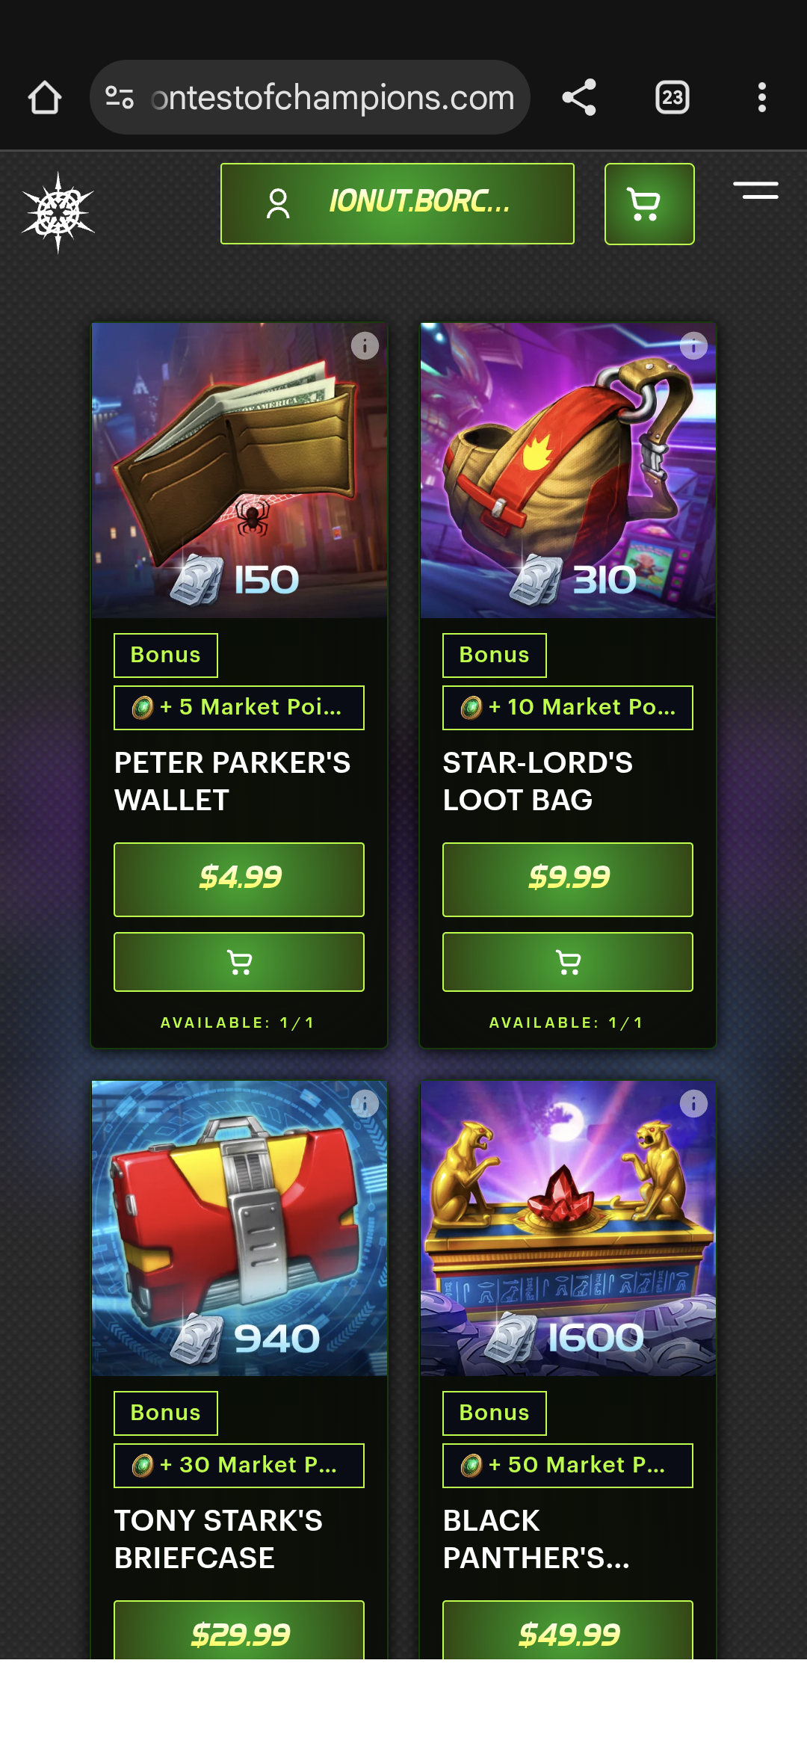Image resolution: width=807 pixels, height=1749 pixels.
Task: Open the shopping cart in header
Action: click(649, 204)
